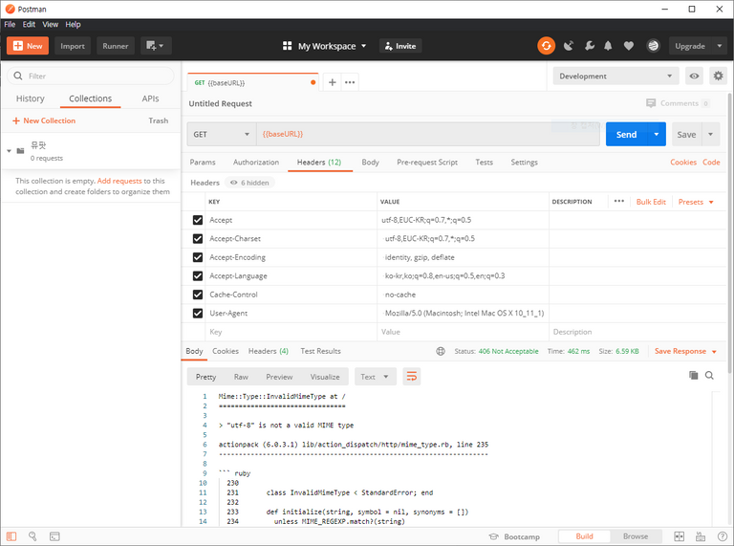This screenshot has height=546, width=734.
Task: Toggle the sidebar icon in status bar
Action: pyautogui.click(x=11, y=536)
